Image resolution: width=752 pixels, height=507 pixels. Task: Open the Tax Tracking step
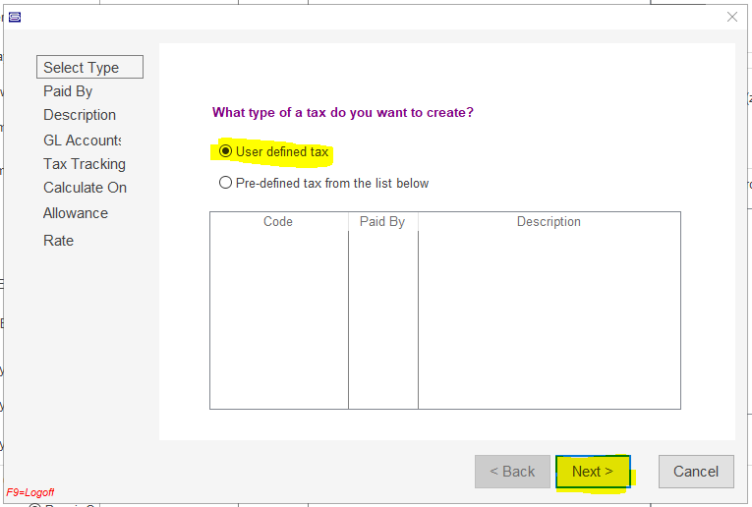click(85, 164)
